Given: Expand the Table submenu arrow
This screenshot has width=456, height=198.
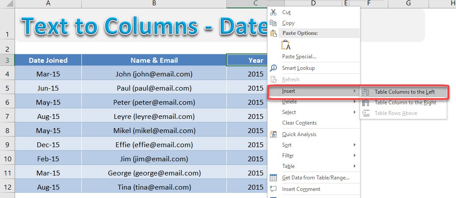Looking at the screenshot, I should click(x=355, y=166).
